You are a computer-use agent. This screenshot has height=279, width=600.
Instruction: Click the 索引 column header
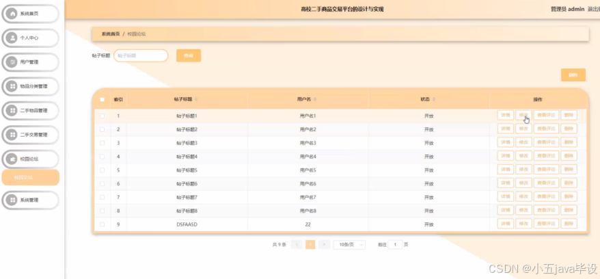click(x=118, y=100)
